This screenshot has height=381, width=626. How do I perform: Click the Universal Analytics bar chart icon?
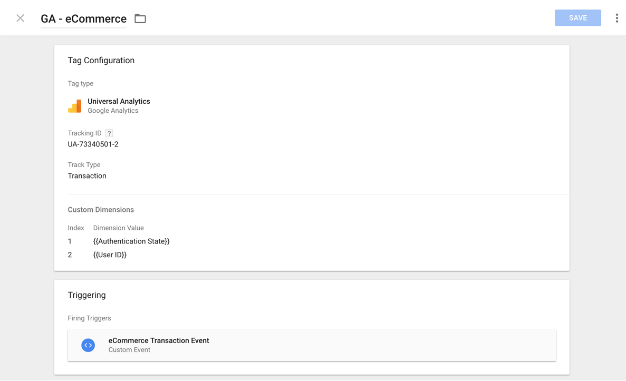pyautogui.click(x=75, y=106)
